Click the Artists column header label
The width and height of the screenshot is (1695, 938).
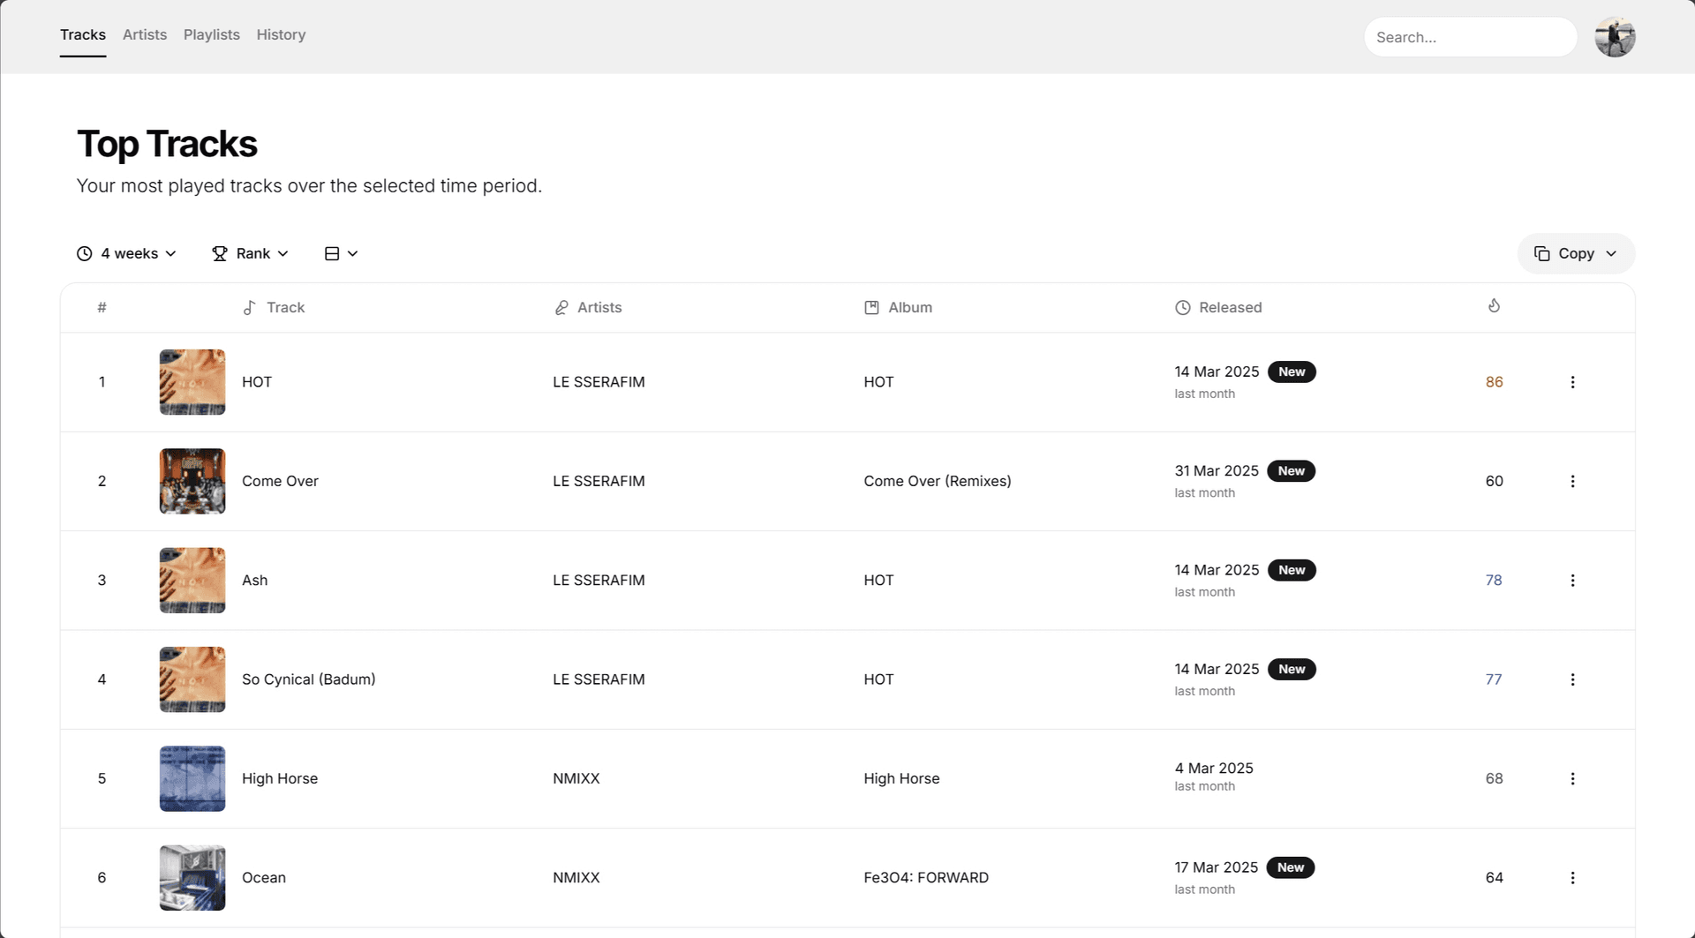point(599,307)
